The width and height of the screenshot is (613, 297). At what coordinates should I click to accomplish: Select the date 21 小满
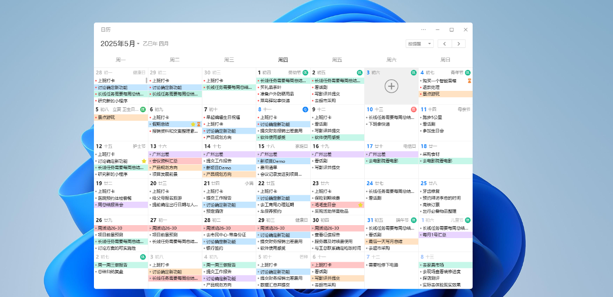click(x=229, y=183)
